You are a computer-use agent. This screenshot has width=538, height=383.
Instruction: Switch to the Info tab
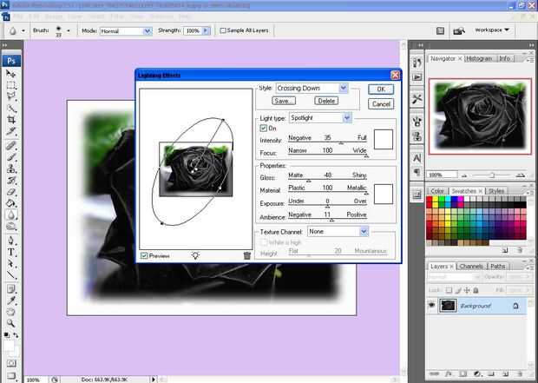(x=504, y=59)
